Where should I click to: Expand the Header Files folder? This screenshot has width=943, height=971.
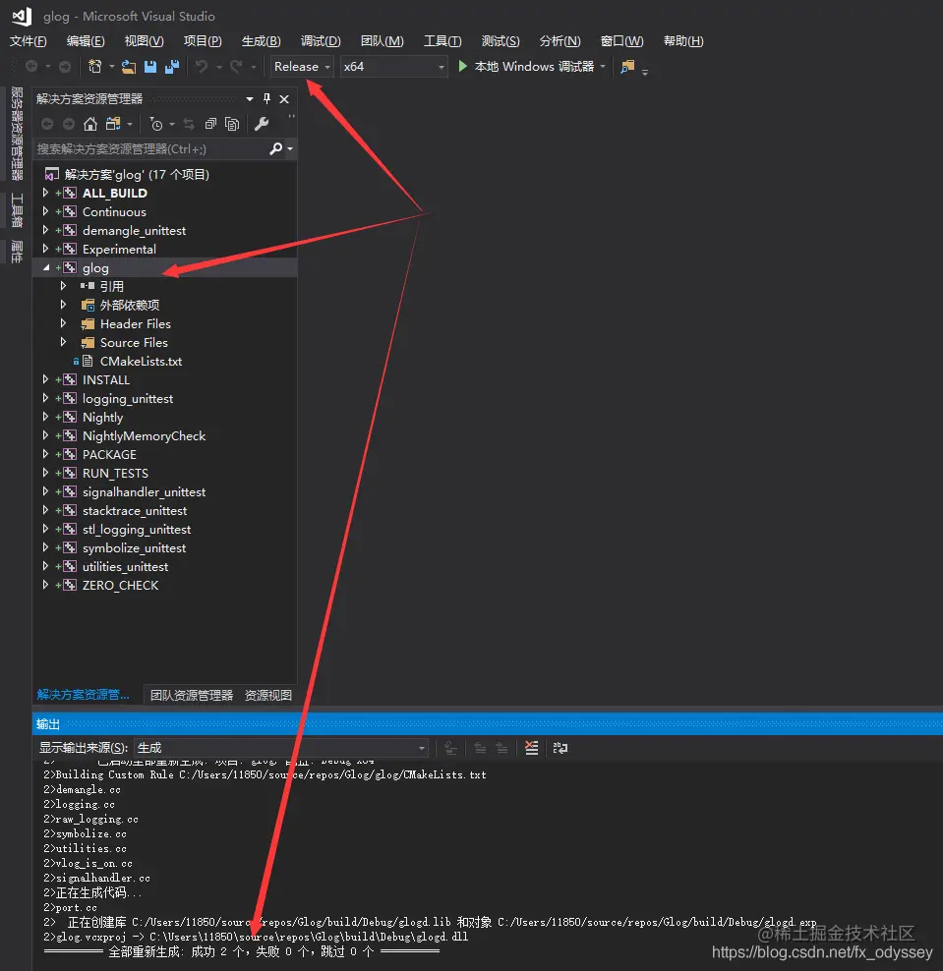pos(63,323)
